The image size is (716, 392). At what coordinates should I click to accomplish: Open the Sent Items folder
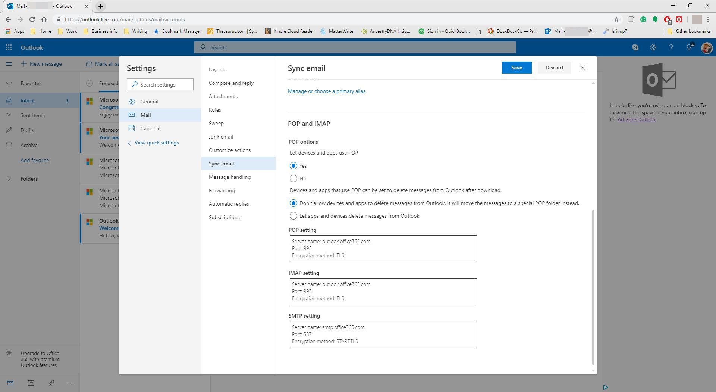[x=40, y=115]
